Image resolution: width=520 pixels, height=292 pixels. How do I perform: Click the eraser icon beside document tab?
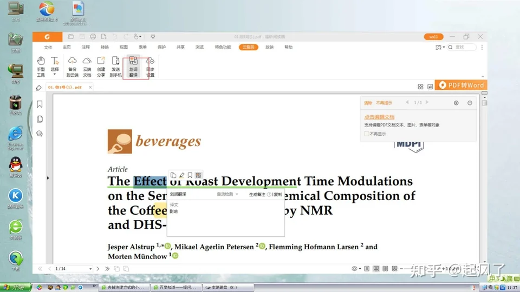click(39, 88)
